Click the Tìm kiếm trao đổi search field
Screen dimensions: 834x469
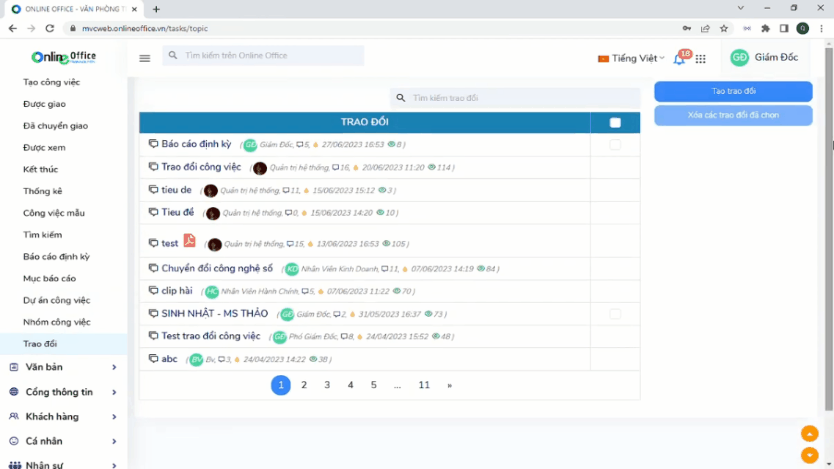click(x=515, y=98)
